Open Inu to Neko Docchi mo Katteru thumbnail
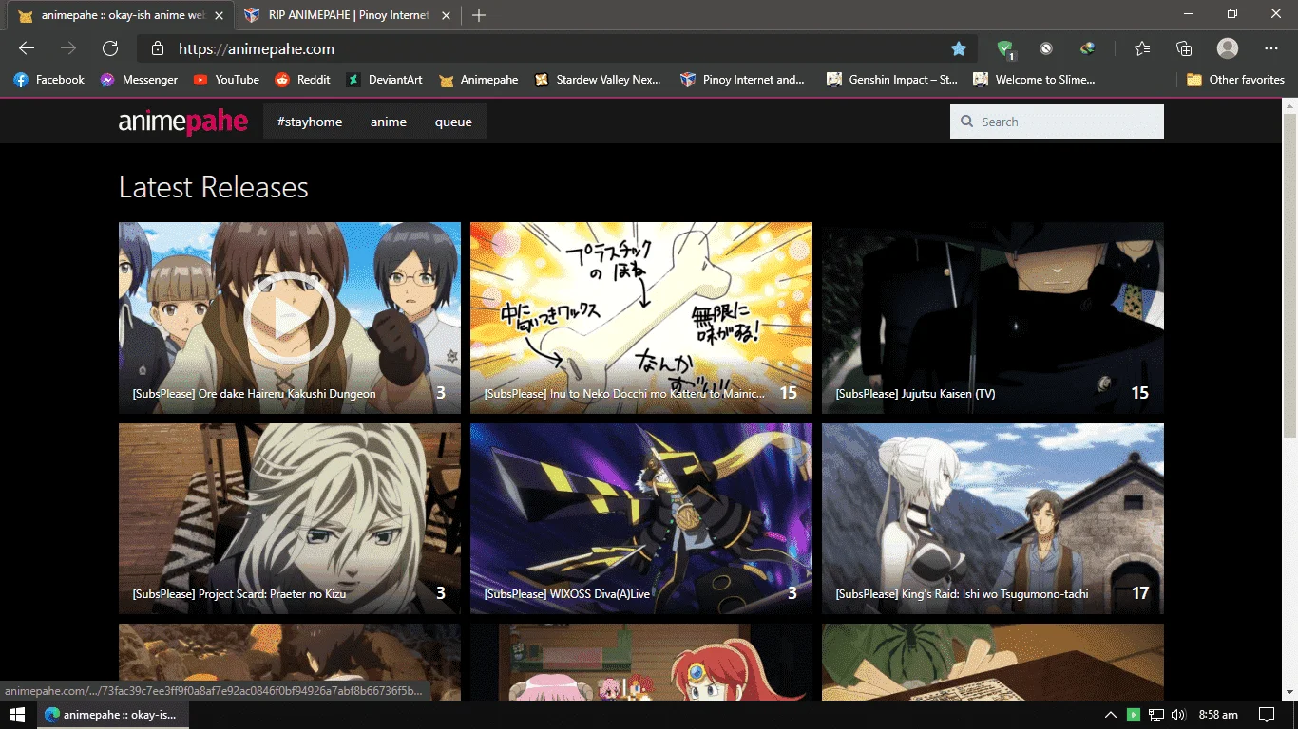The image size is (1298, 729). (641, 318)
